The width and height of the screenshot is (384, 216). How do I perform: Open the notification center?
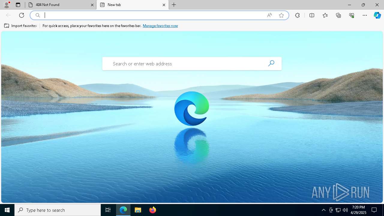[x=374, y=210]
